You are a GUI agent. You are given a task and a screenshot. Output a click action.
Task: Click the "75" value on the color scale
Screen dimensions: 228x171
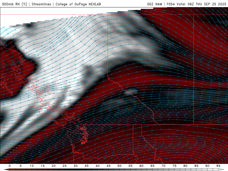tap(174, 166)
